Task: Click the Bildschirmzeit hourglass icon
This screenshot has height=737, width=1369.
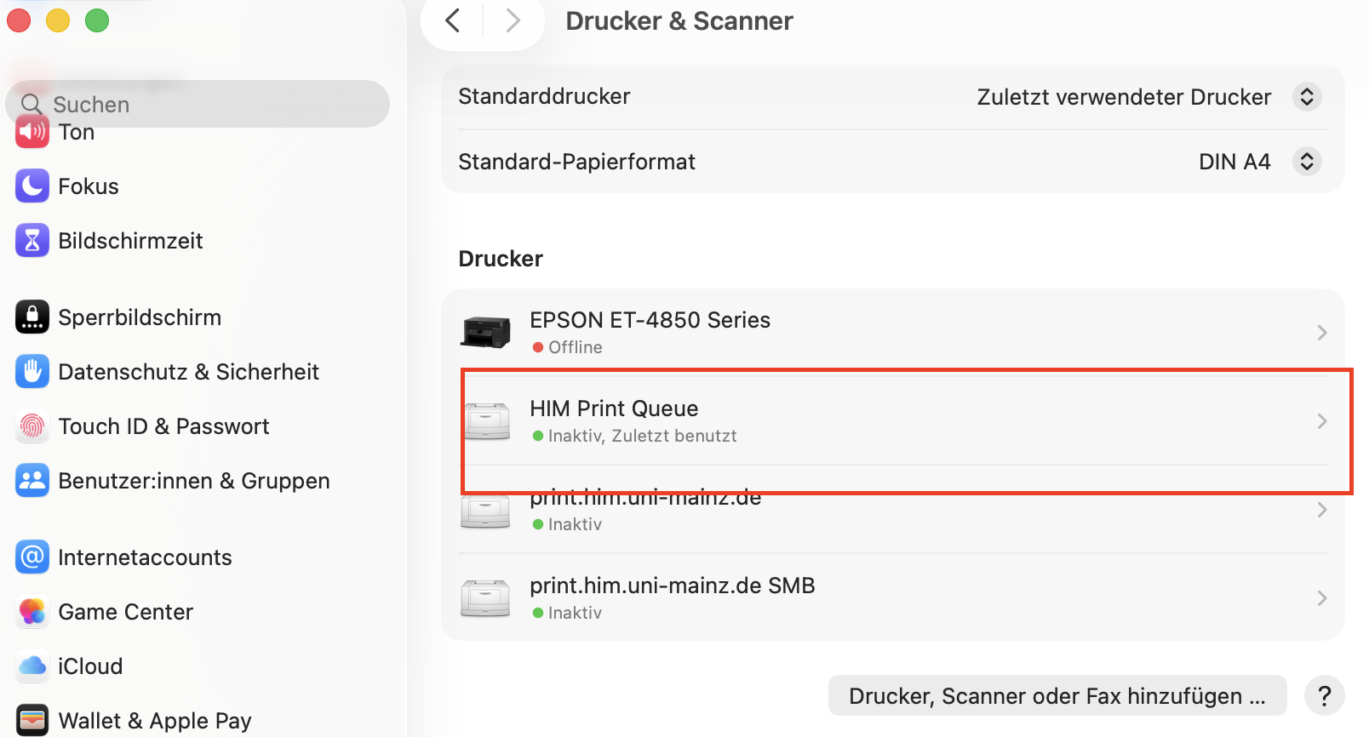Action: coord(32,241)
